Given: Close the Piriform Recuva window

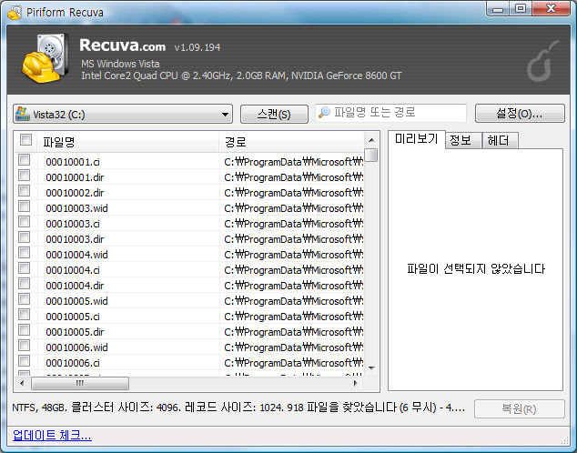Looking at the screenshot, I should 551,9.
